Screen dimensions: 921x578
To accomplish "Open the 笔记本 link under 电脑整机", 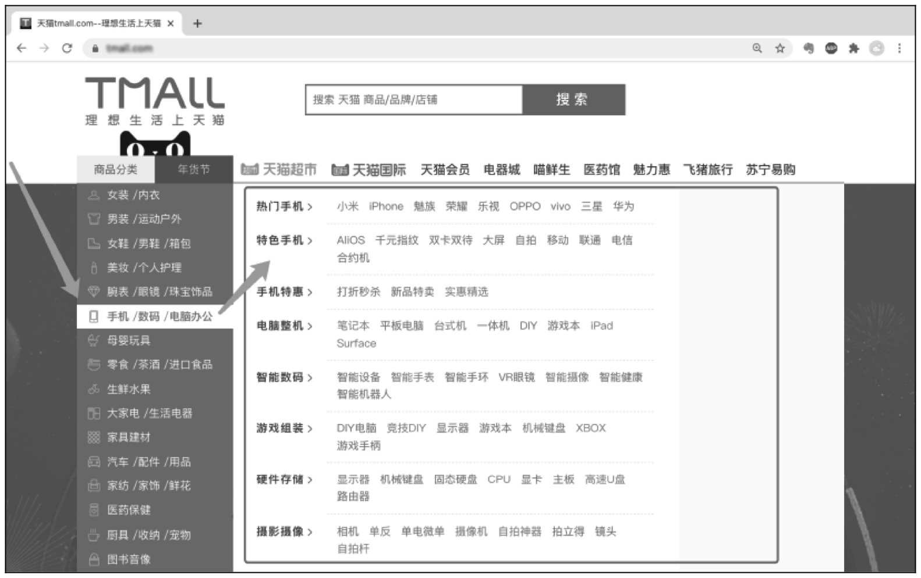I will pos(353,326).
